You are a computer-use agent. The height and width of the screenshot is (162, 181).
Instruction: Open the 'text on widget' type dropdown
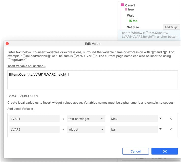click(86, 119)
